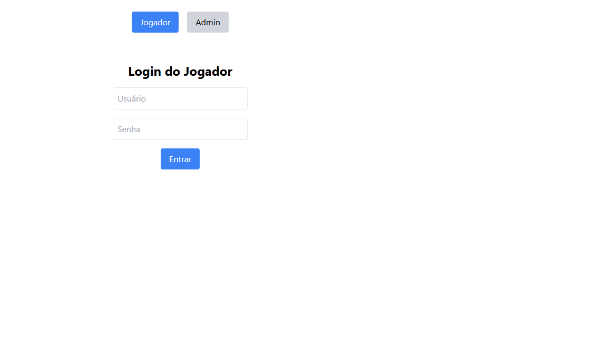Select the Usuário text box
Image resolution: width=607 pixels, height=341 pixels.
180,98
